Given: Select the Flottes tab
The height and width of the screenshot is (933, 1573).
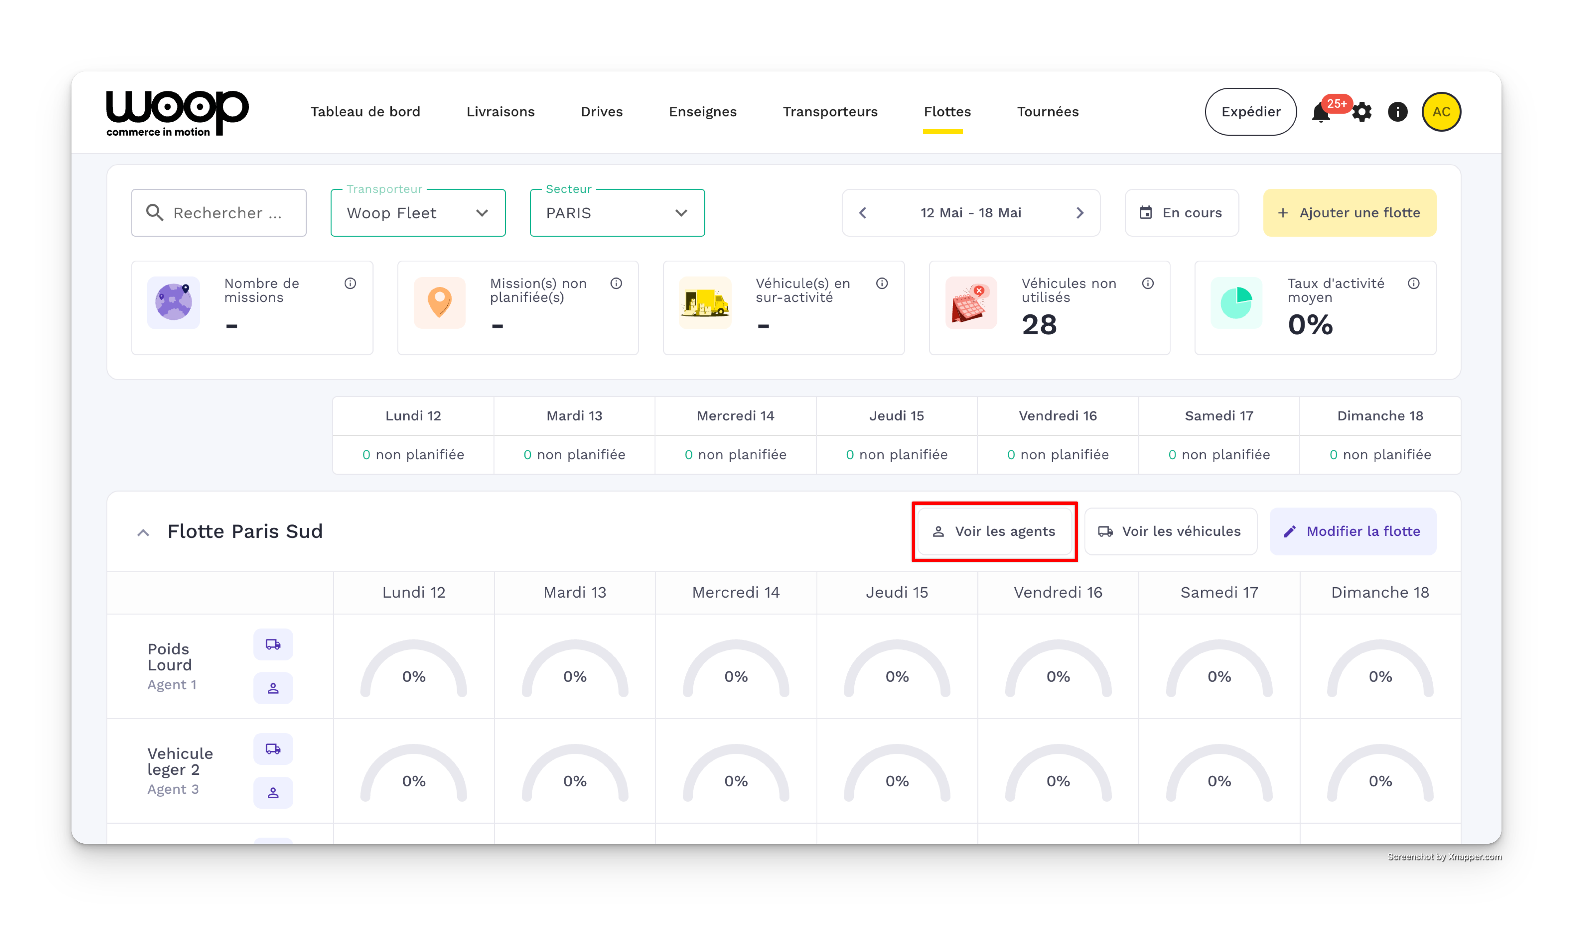Looking at the screenshot, I should [947, 112].
